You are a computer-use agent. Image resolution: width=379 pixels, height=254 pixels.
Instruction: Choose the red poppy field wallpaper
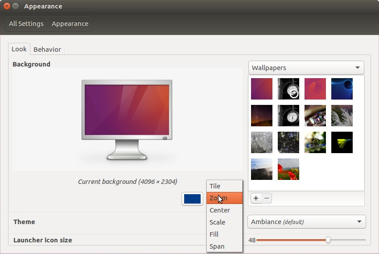[x=288, y=169]
